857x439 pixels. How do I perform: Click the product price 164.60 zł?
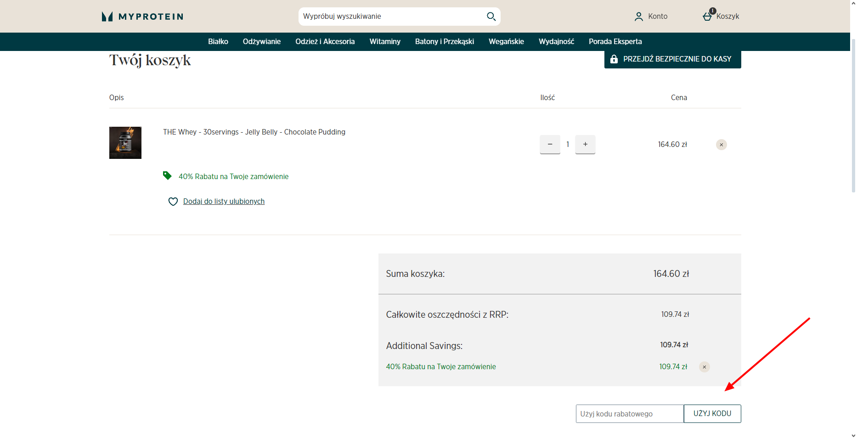[672, 145]
